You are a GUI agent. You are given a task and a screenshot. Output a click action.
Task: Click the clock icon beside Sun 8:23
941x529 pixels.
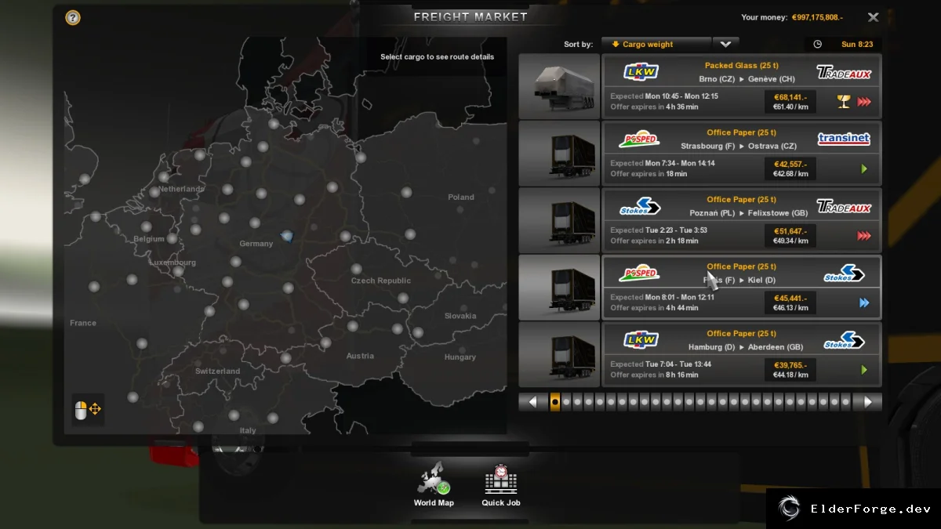[818, 45]
